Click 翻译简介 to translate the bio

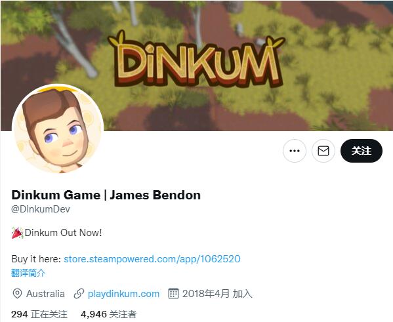[x=28, y=273]
